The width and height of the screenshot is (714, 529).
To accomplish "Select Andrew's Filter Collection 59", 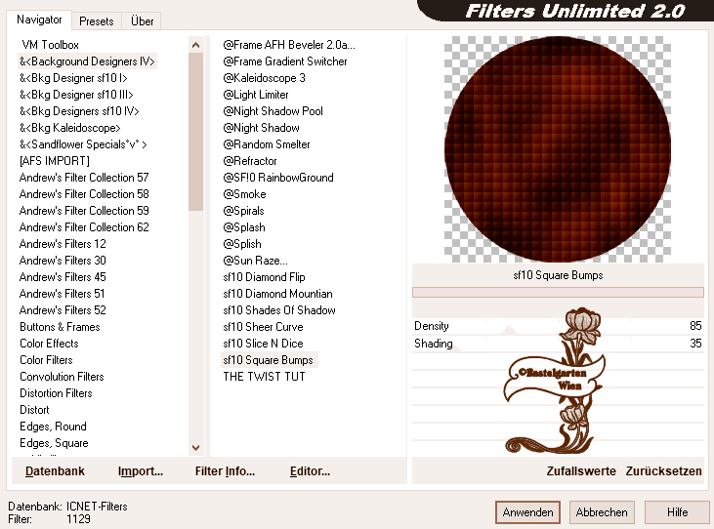I will (x=84, y=211).
